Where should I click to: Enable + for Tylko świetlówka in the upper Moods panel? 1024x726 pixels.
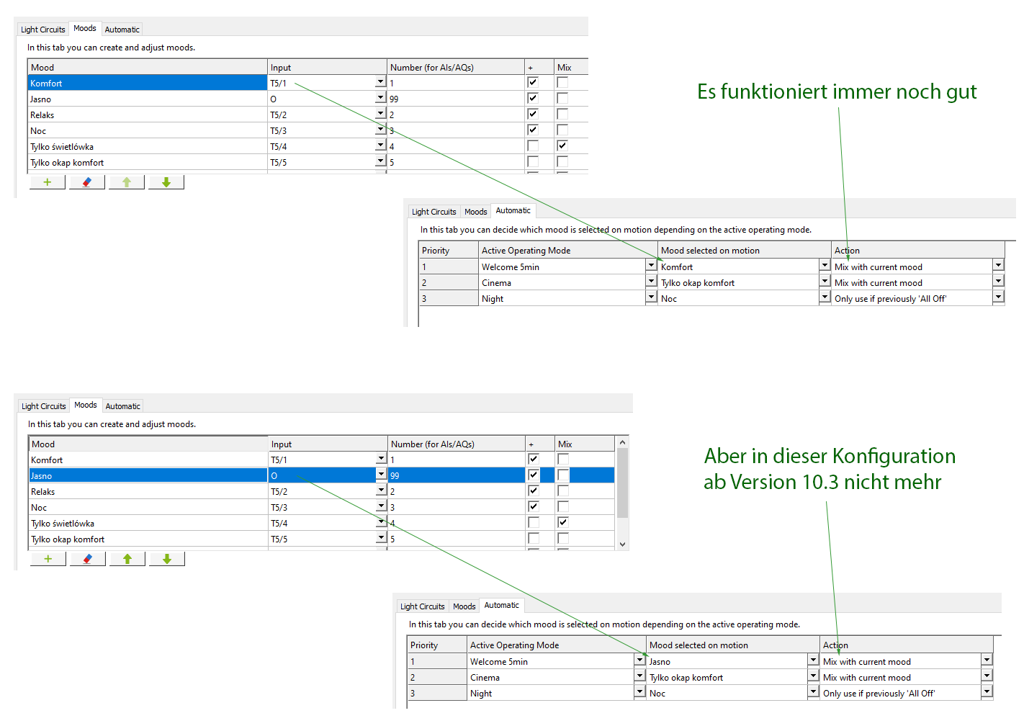coord(533,146)
